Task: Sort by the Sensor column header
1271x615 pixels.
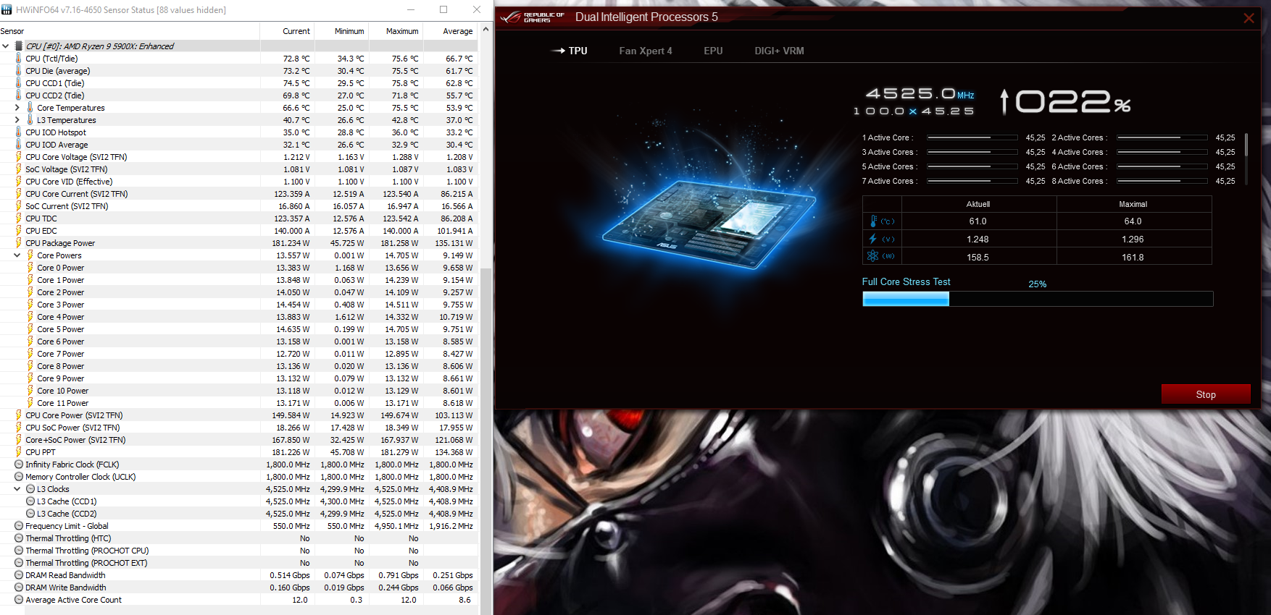Action: [x=130, y=31]
